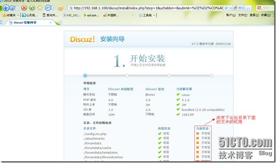Open the forward history dropdown arrow
The image size is (276, 163).
point(17,8)
